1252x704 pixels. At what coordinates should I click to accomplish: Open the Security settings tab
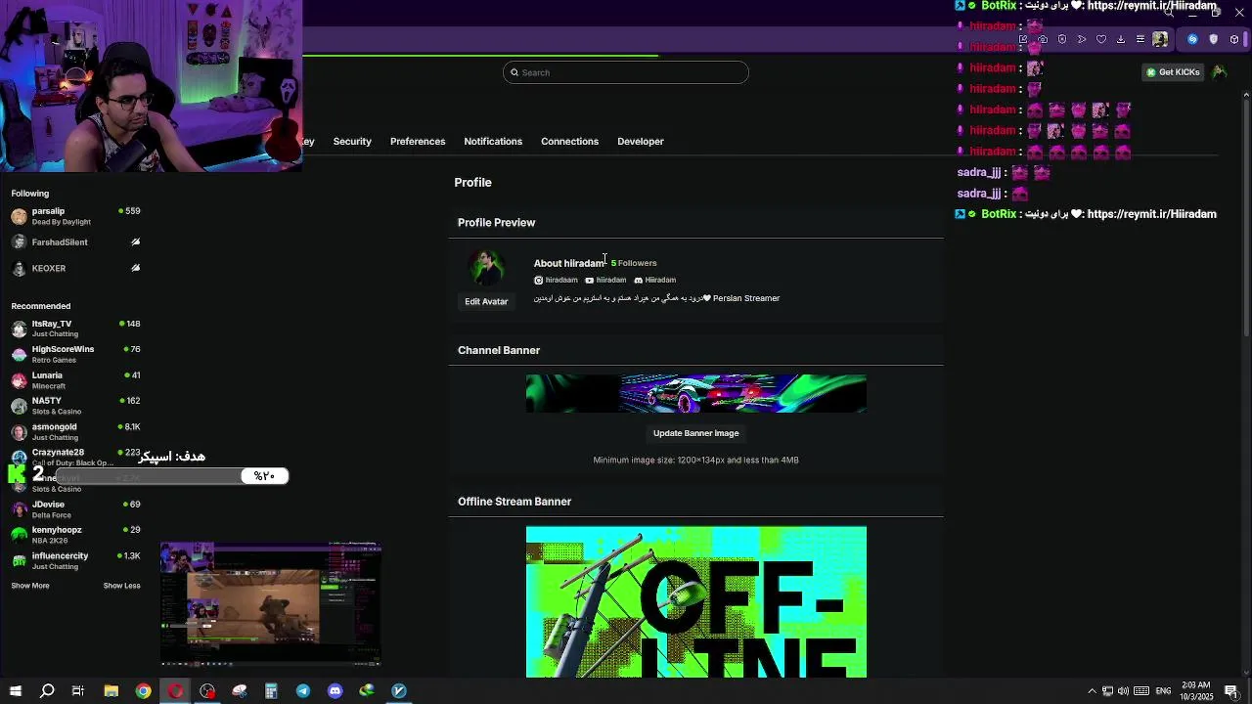[x=352, y=141]
